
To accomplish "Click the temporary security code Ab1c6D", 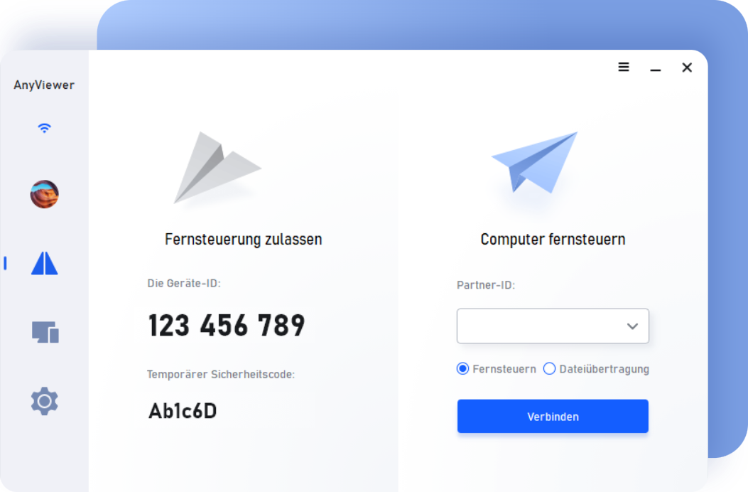I will tap(183, 411).
